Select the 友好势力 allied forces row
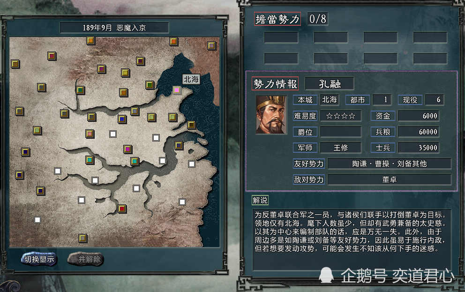This screenshot has height=292, width=465. tap(372, 164)
